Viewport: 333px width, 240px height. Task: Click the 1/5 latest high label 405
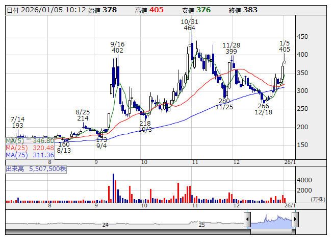(x=285, y=46)
